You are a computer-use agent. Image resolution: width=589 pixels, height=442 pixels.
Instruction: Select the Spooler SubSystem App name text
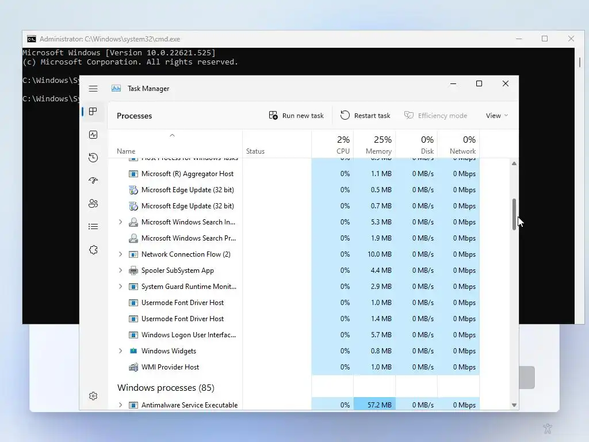(177, 270)
